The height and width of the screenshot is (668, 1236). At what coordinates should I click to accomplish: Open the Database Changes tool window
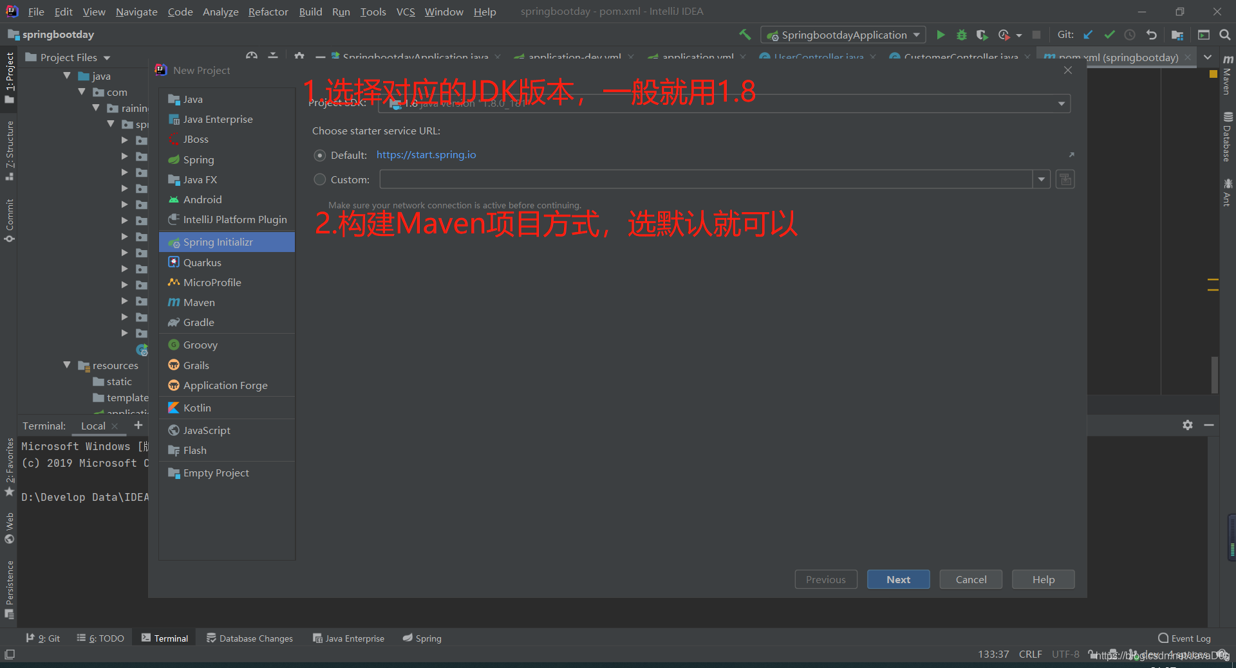[x=250, y=638]
